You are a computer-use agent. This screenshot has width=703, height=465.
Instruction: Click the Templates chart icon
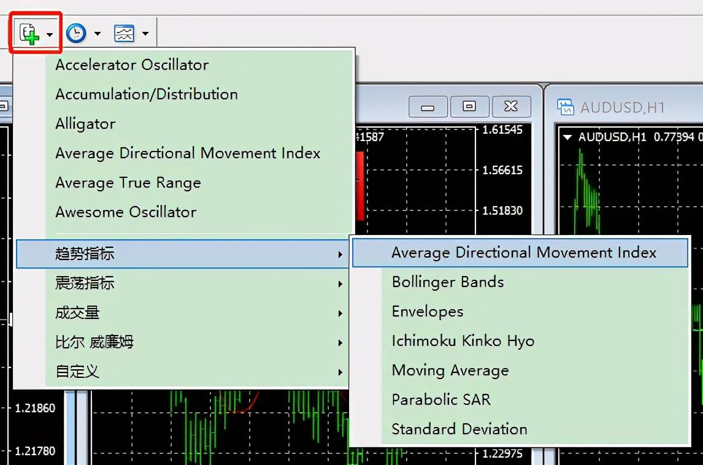pyautogui.click(x=124, y=34)
